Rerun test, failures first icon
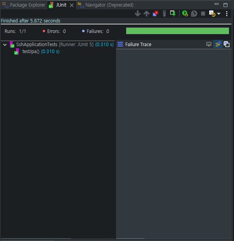Viewport: 234px width, 241px height. pos(194,14)
